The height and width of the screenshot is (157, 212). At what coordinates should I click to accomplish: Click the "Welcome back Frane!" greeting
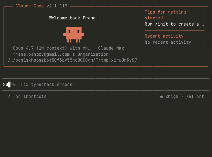(74, 18)
